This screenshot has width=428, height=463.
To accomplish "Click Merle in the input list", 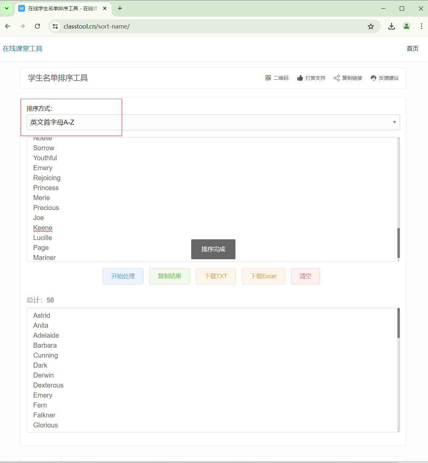I will pyautogui.click(x=42, y=198).
